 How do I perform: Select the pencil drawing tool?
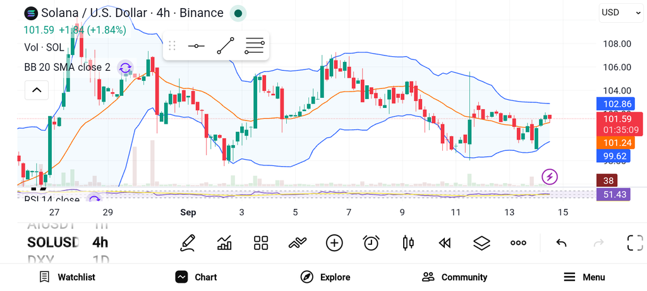pos(187,243)
